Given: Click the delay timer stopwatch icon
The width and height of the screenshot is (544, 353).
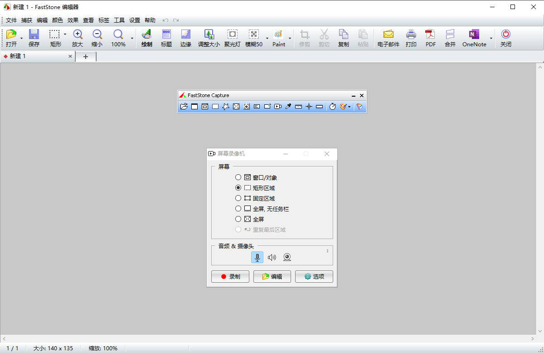Looking at the screenshot, I should (x=332, y=107).
